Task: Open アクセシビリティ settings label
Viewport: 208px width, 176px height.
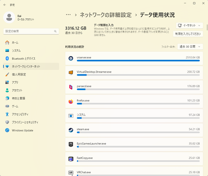Action: click(x=20, y=114)
